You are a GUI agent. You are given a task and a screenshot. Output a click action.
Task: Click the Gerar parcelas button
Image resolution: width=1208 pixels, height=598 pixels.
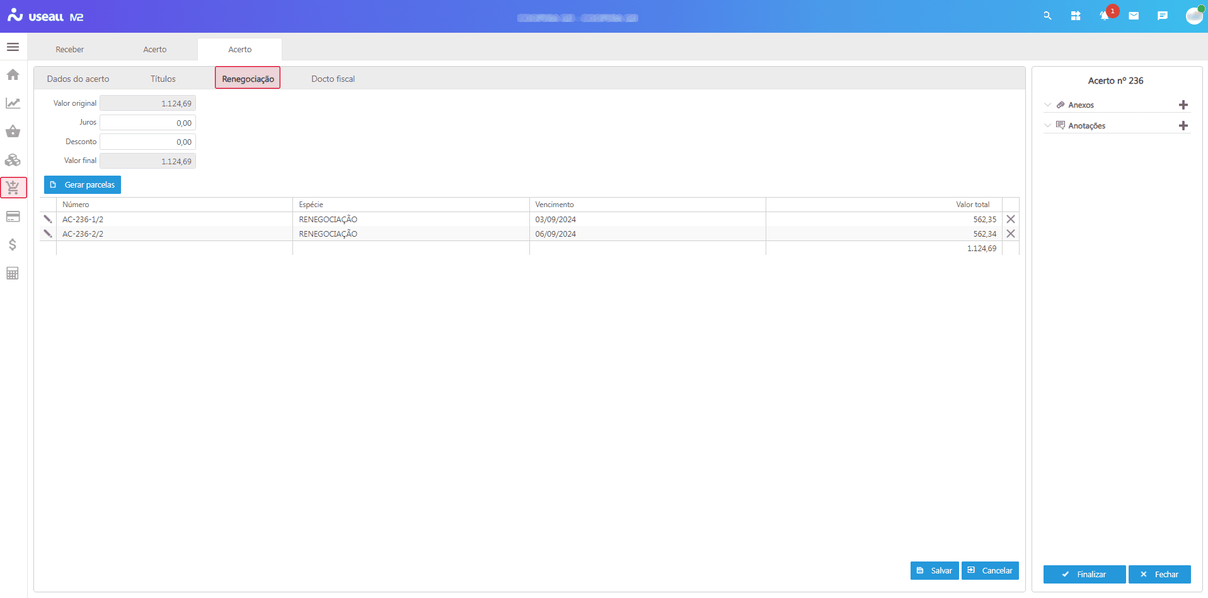click(x=83, y=185)
